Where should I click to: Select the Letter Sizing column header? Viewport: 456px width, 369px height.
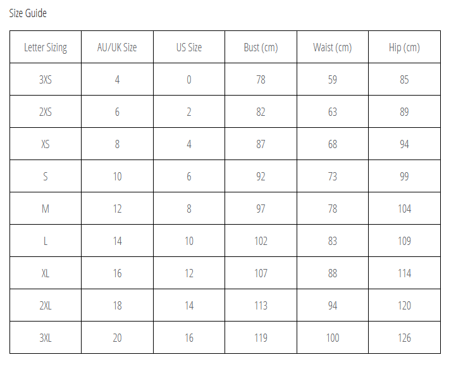tap(46, 47)
